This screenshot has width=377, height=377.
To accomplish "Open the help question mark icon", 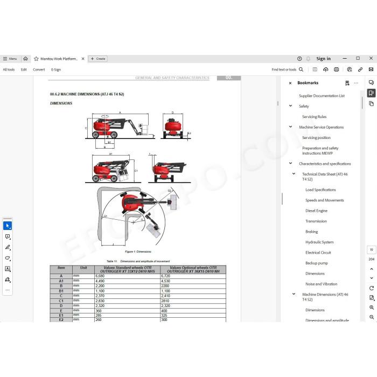I will tap(299, 59).
